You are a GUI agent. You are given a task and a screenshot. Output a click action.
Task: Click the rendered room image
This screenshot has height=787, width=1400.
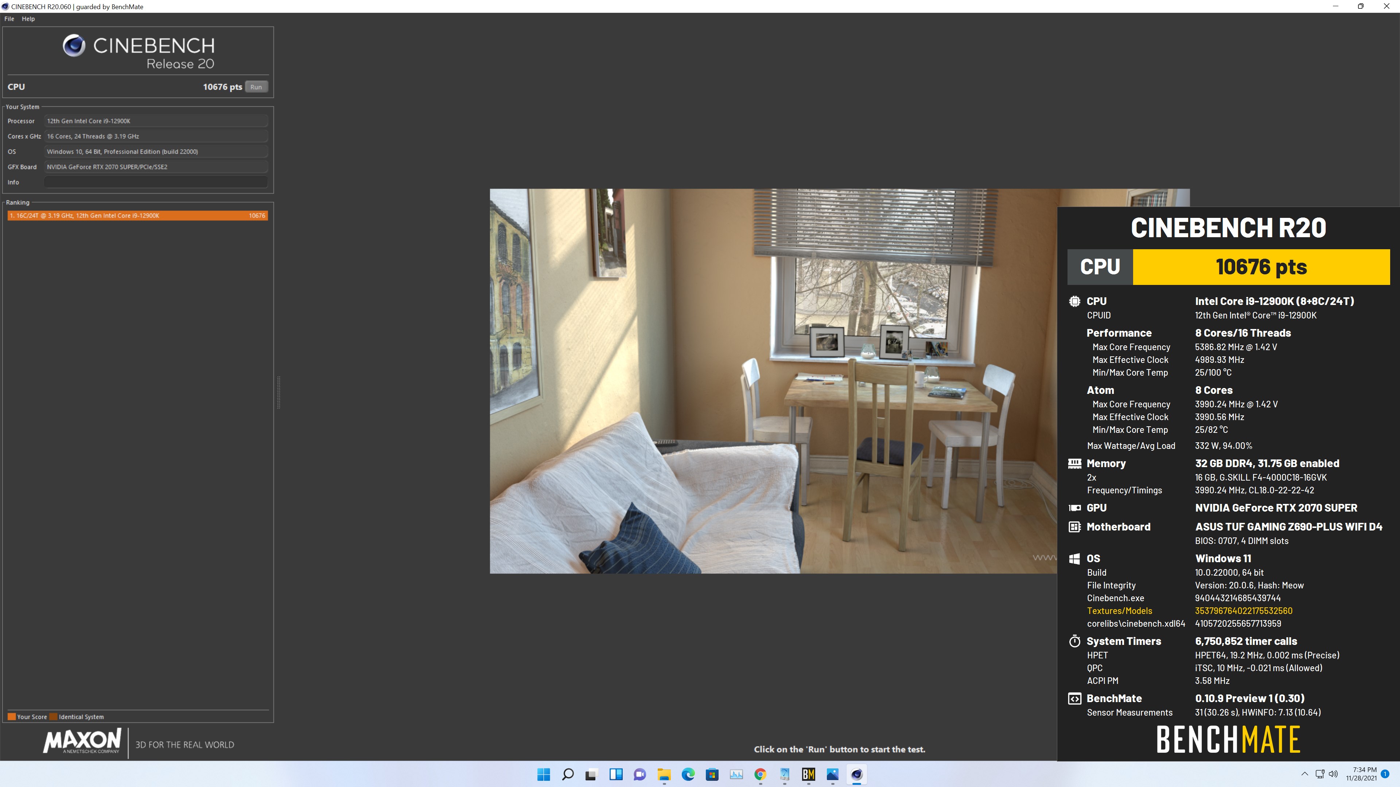tap(773, 381)
